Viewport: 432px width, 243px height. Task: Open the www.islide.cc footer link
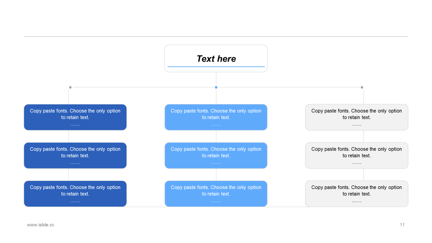pyautogui.click(x=40, y=225)
